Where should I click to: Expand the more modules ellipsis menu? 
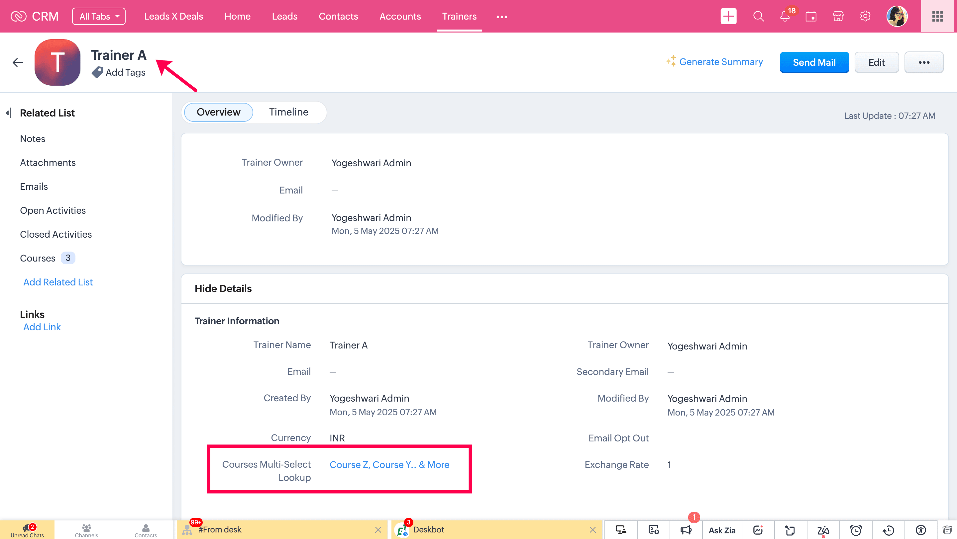click(501, 17)
